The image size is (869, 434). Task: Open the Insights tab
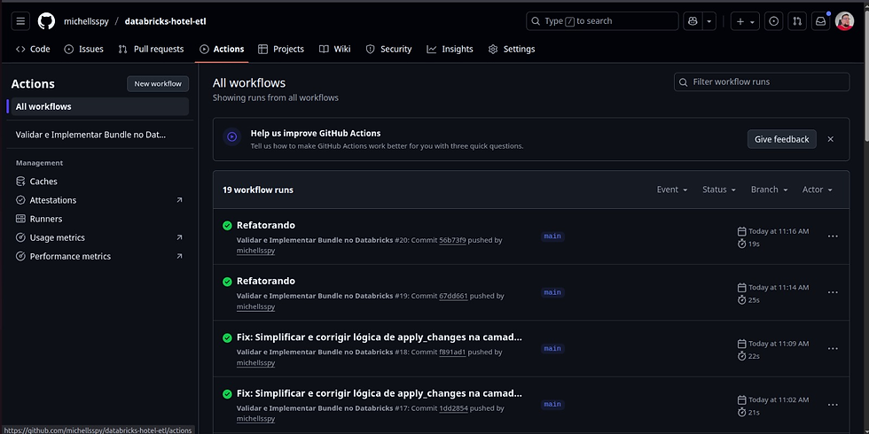[x=450, y=50]
